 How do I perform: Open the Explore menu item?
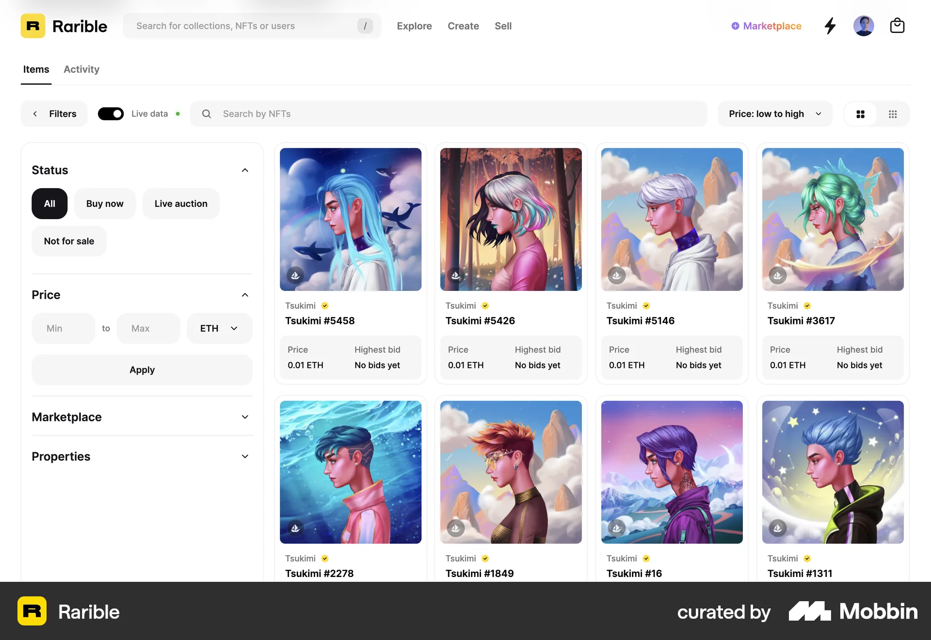pyautogui.click(x=414, y=26)
